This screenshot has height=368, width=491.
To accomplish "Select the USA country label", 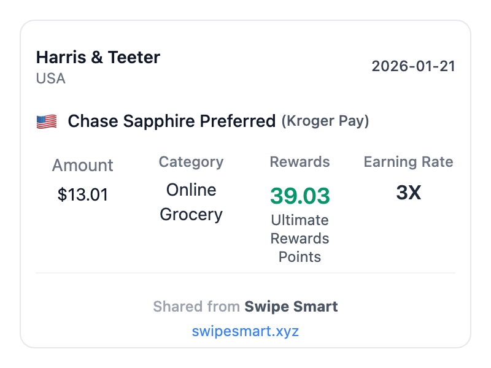I will (51, 79).
